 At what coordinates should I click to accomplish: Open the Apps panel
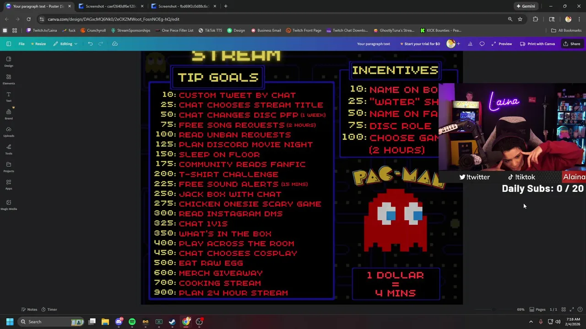coord(9,185)
